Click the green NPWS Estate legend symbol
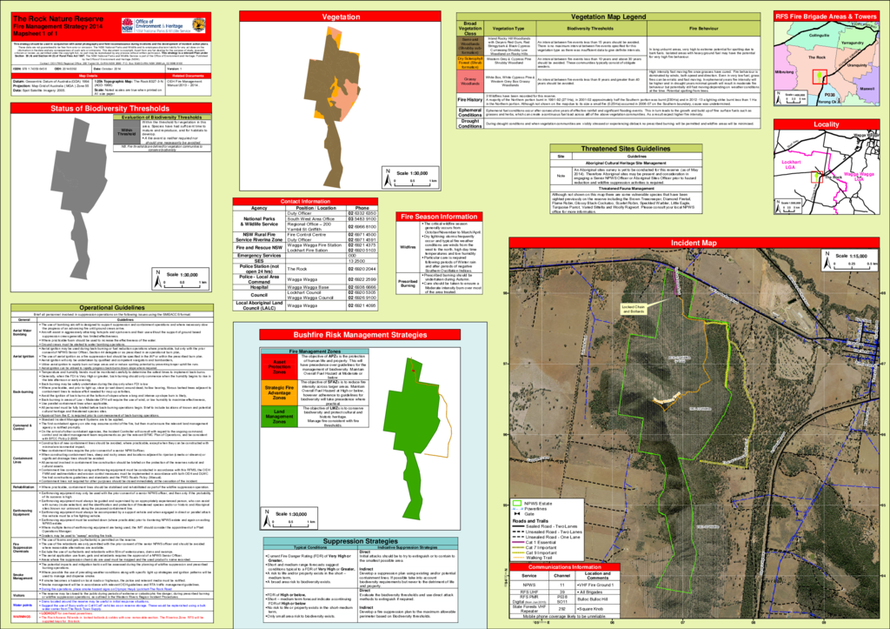This screenshot has height=629, width=890. pos(517,503)
